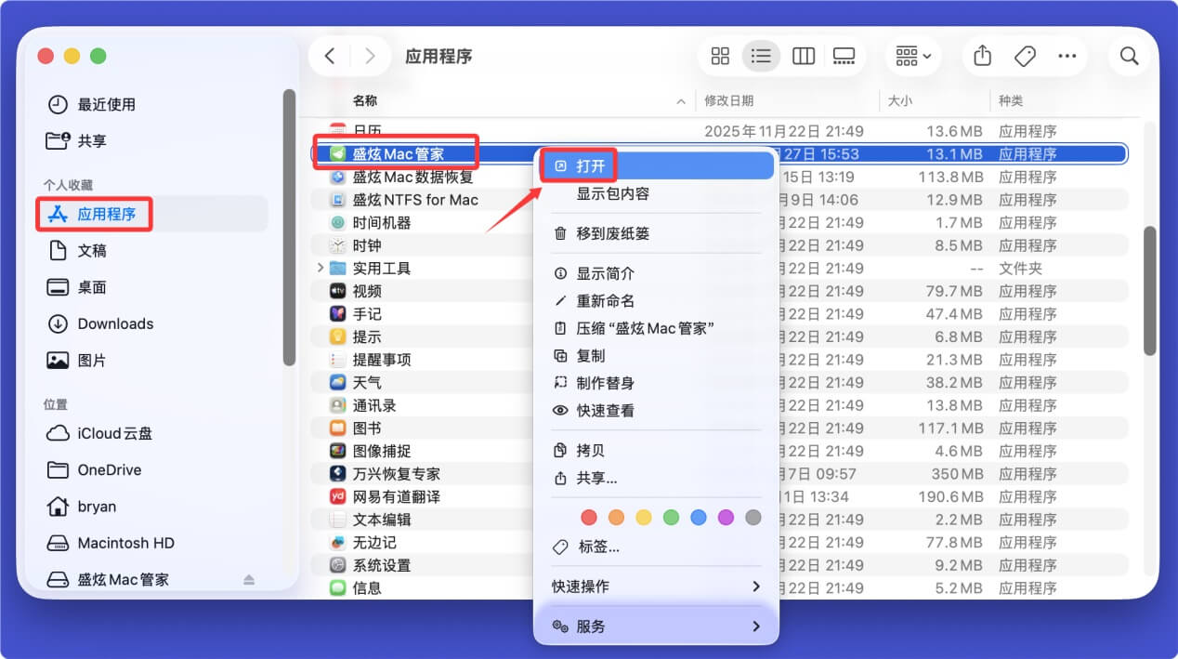The width and height of the screenshot is (1178, 659).
Task: Eject the 盛炫Mac管家 volume
Action: tap(247, 579)
